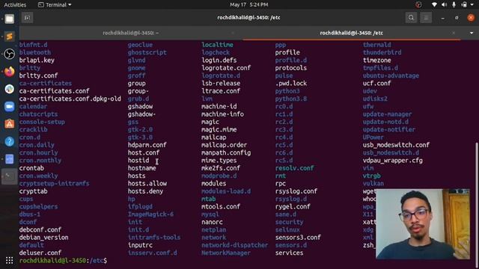Open OBS Studio from the dock
The height and width of the screenshot is (269, 479).
tap(10, 54)
